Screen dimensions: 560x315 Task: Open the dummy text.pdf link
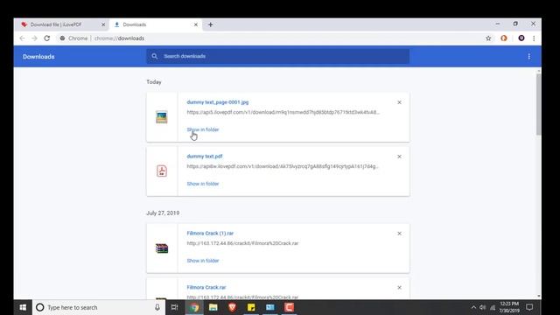(205, 157)
